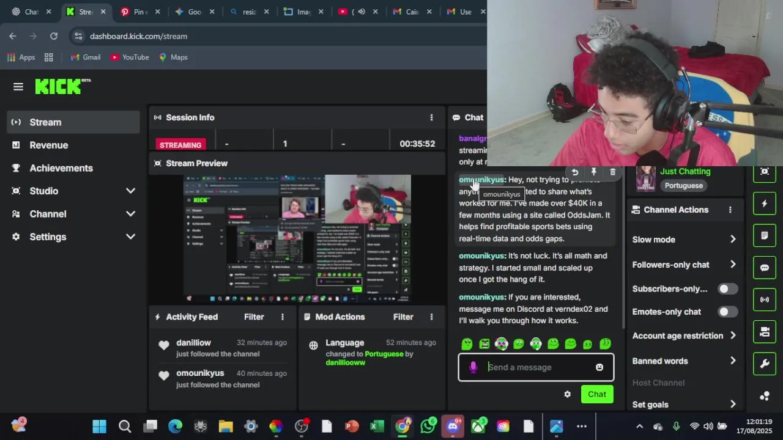Viewport: 783px width, 440px height.
Task: Send message with green Chat button
Action: (597, 394)
